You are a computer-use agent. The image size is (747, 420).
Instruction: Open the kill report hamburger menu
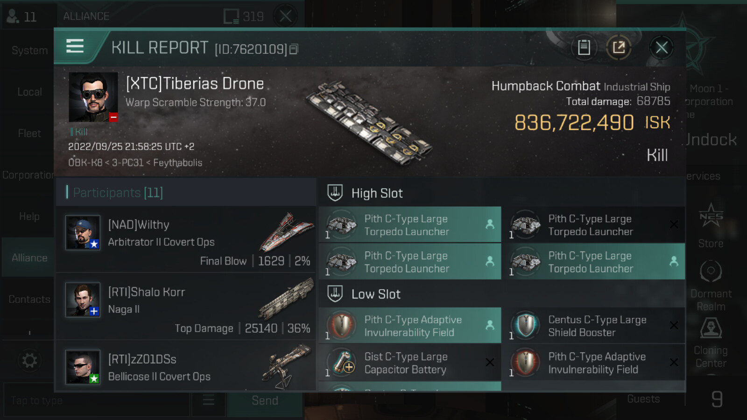pos(75,46)
